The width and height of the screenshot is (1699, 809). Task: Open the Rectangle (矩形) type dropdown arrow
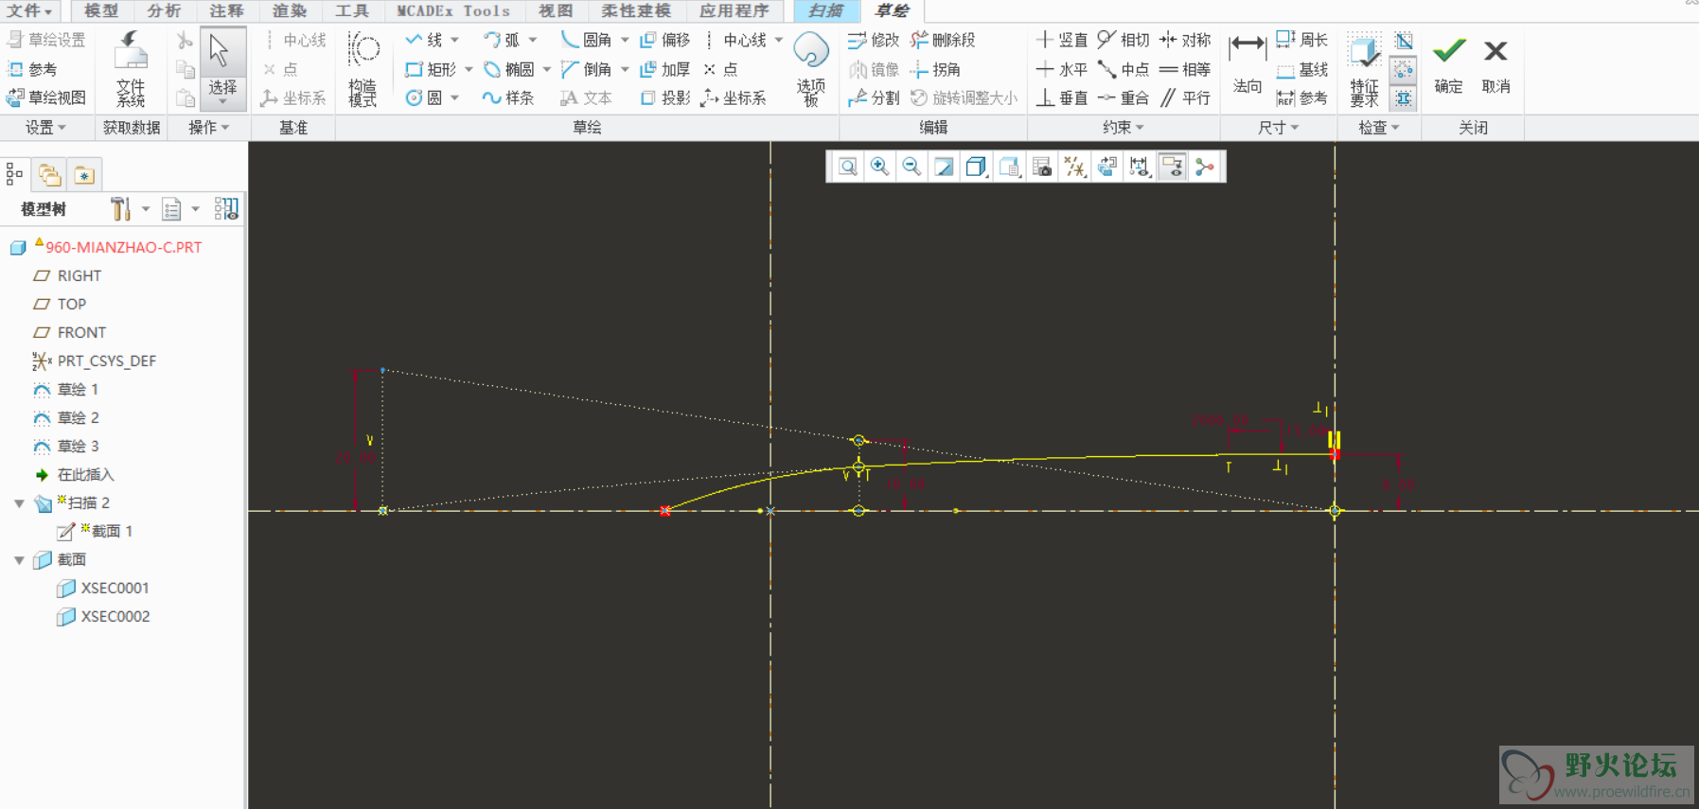469,69
